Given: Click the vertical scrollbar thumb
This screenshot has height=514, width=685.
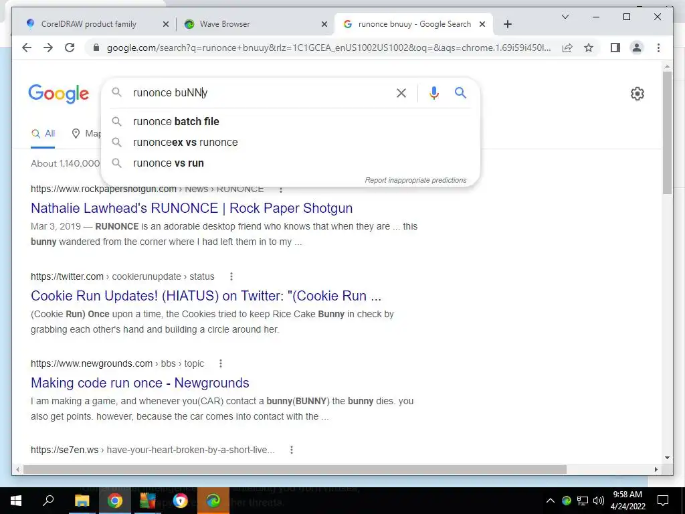Looking at the screenshot, I should pos(667,133).
